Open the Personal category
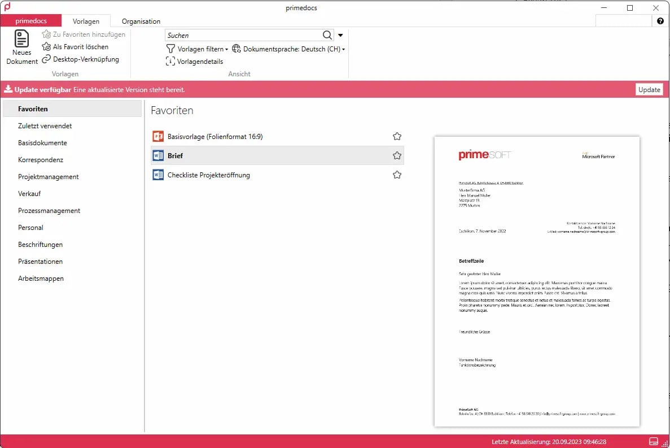The height and width of the screenshot is (448, 670). [72, 228]
